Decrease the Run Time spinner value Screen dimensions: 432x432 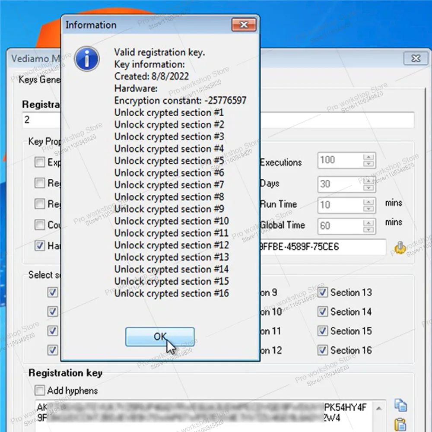click(x=368, y=209)
